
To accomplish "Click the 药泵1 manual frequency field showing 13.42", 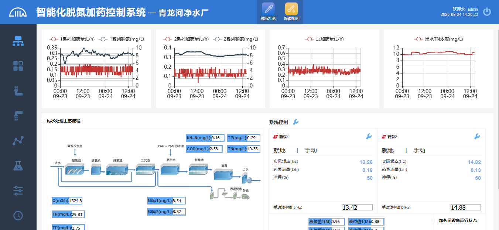I will [x=357, y=207].
